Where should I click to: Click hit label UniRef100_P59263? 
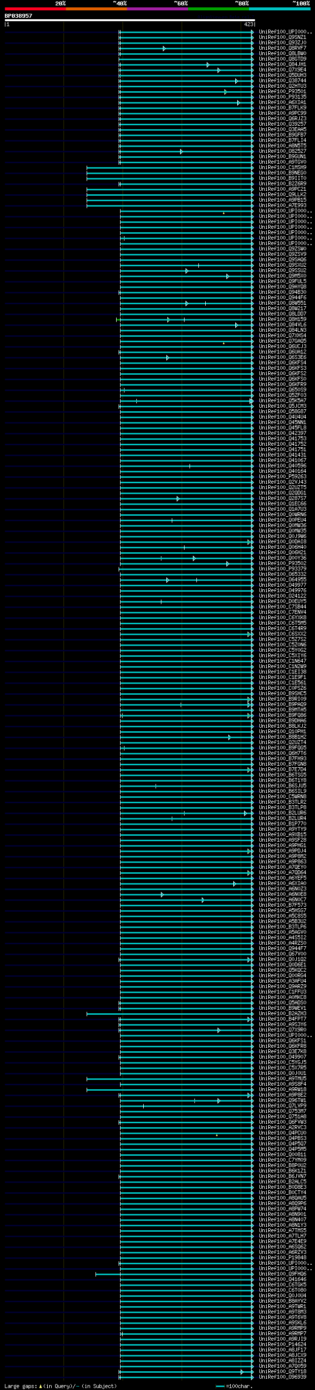283,476
